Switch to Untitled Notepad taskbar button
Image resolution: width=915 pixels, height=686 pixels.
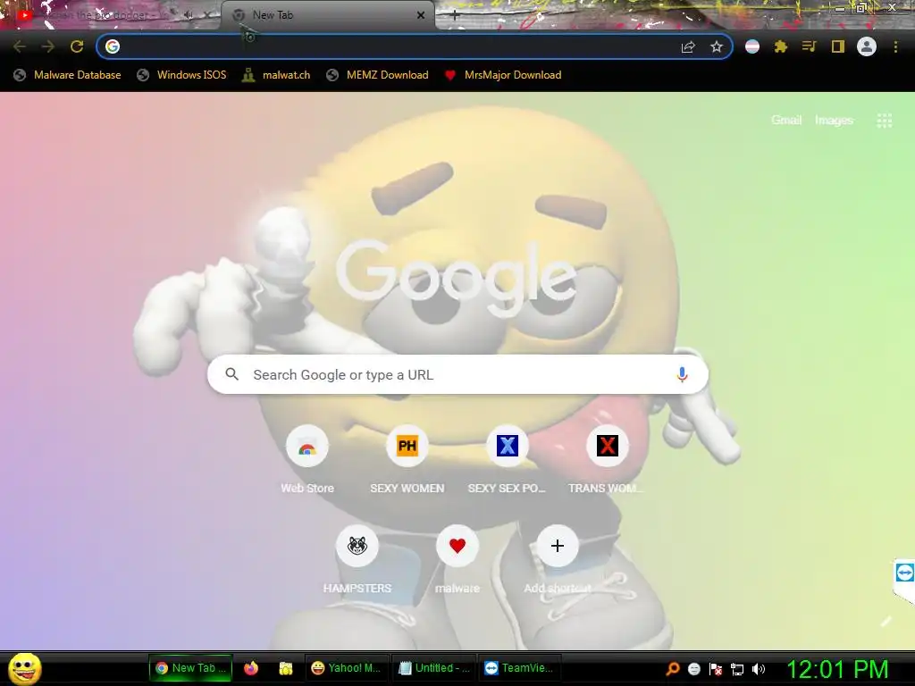point(433,668)
